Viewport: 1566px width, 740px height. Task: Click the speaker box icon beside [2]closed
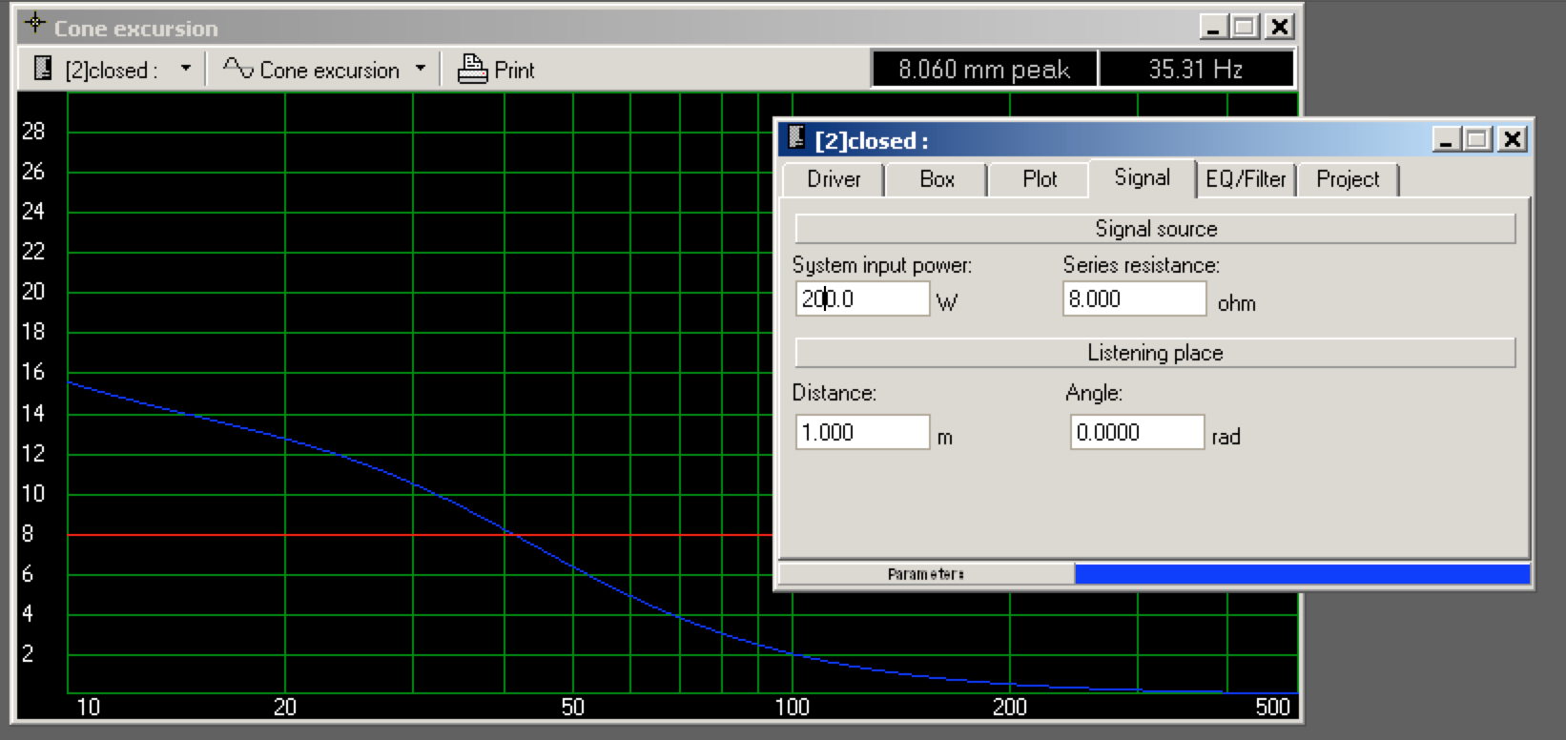point(42,69)
